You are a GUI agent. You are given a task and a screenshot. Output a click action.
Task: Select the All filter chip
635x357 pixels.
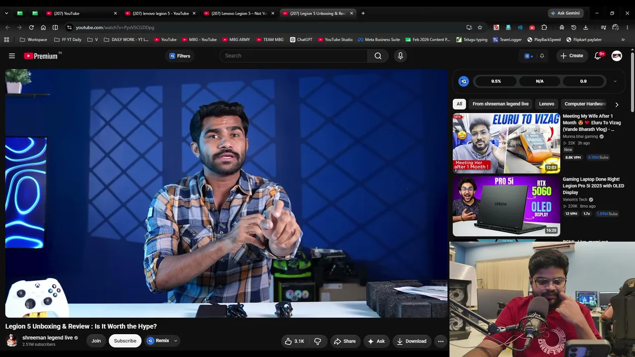click(459, 104)
